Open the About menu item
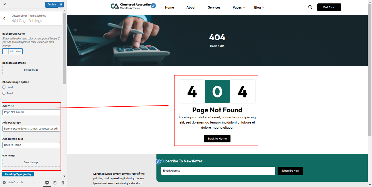The image size is (372, 187). point(191,7)
